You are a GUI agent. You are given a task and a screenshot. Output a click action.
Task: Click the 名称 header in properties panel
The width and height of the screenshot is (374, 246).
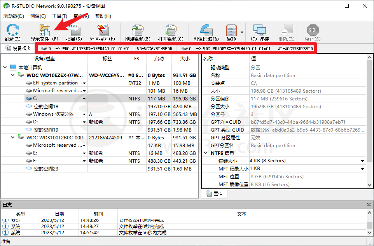225,59
